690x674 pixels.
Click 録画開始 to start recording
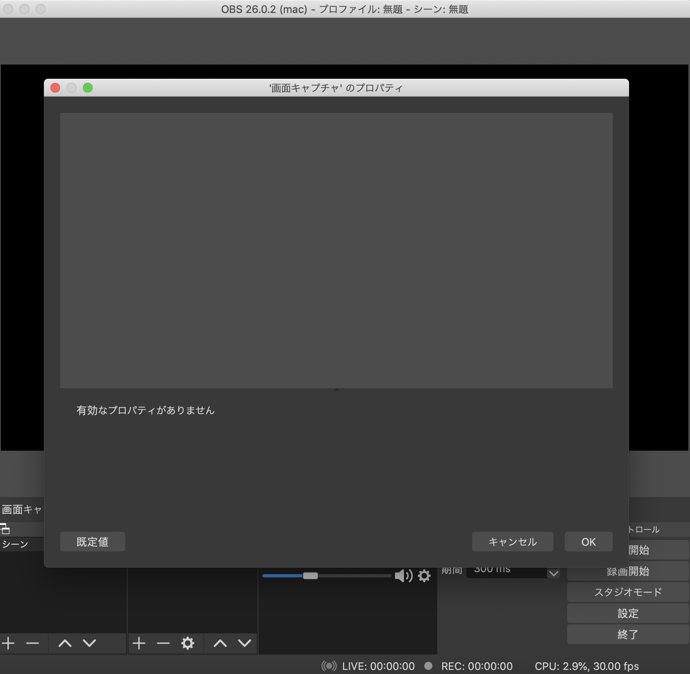pyautogui.click(x=628, y=571)
